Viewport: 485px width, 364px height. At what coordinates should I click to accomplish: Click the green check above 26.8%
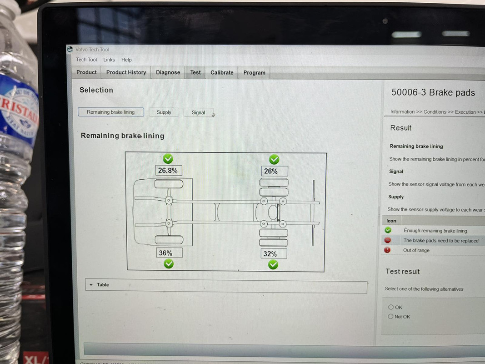(168, 159)
